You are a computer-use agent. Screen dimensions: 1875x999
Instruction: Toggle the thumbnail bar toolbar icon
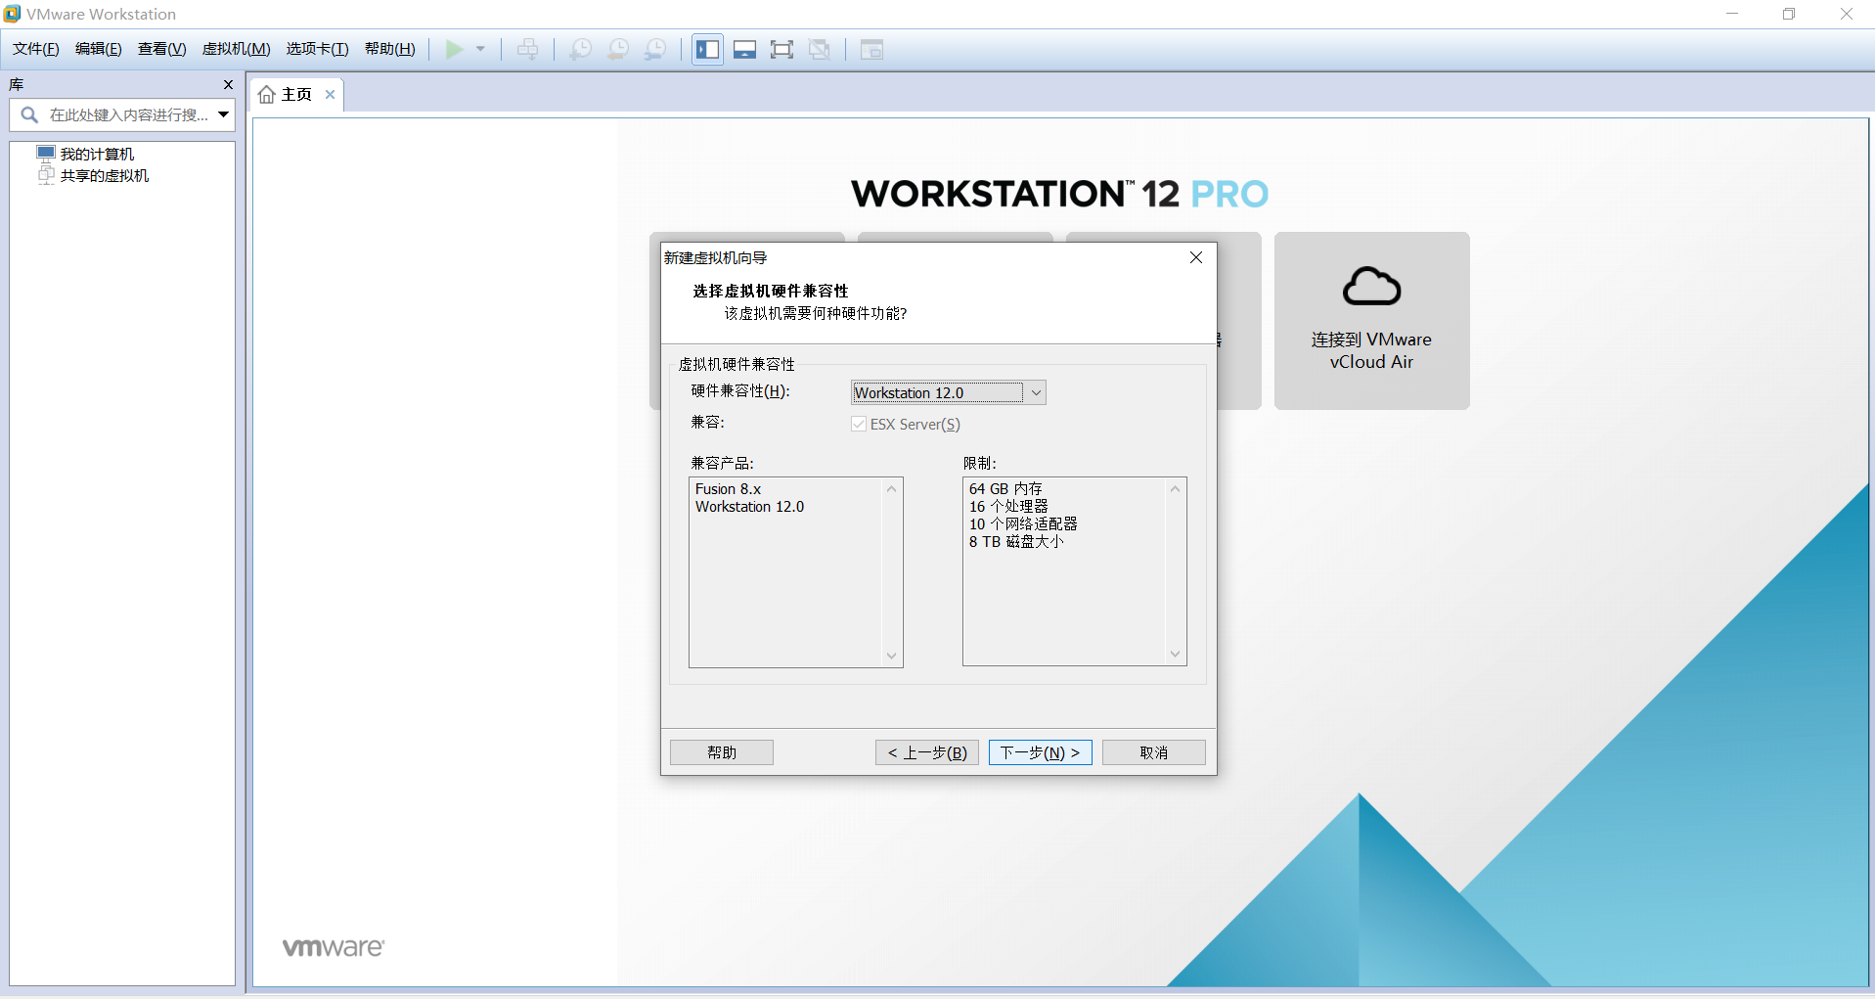(745, 49)
